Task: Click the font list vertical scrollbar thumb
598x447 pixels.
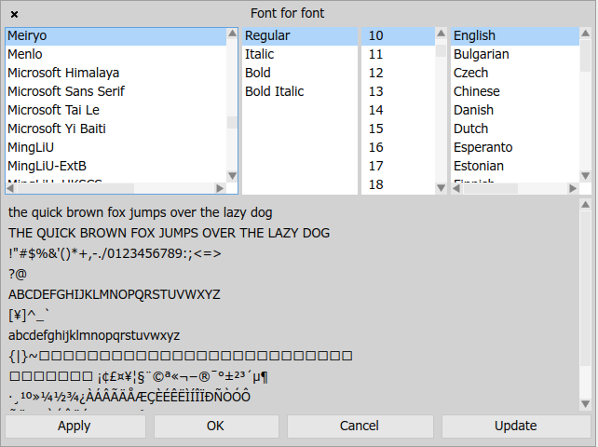Action: [232, 123]
